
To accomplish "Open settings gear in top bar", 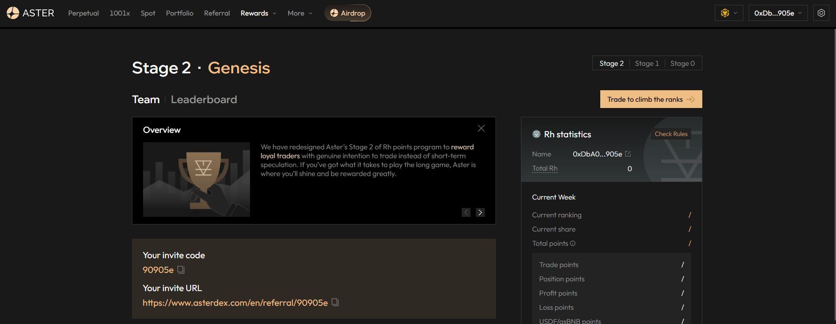I will (x=821, y=13).
